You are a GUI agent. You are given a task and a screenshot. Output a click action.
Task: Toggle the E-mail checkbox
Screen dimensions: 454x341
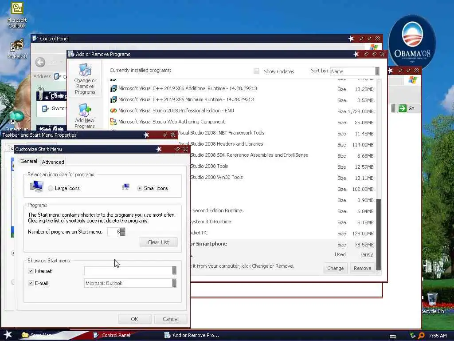coord(31,283)
